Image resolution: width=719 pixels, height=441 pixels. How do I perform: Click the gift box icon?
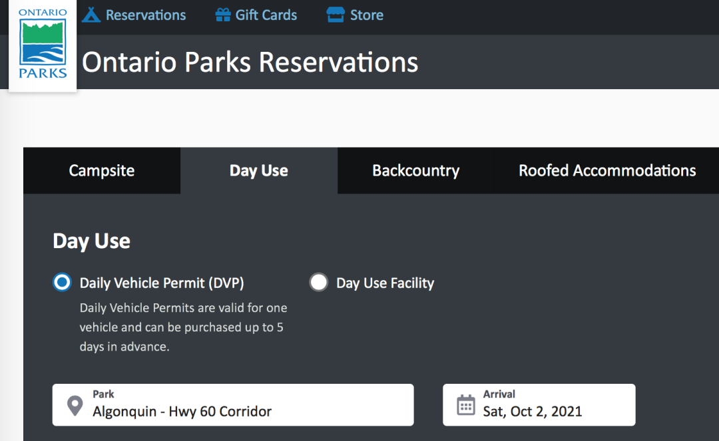[x=223, y=15]
